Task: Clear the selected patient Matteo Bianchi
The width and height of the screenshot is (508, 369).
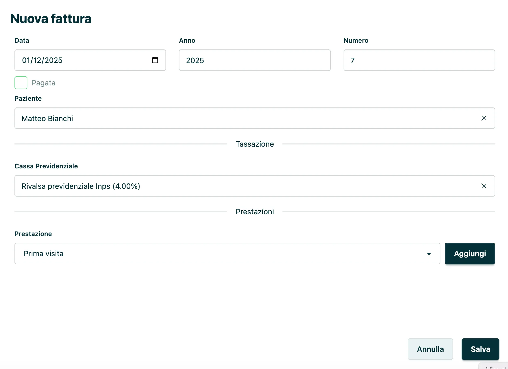Action: pyautogui.click(x=484, y=118)
